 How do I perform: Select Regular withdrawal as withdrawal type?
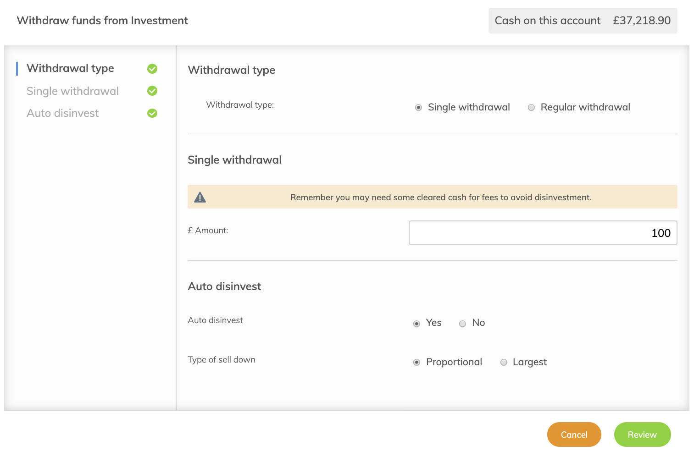[x=531, y=107]
